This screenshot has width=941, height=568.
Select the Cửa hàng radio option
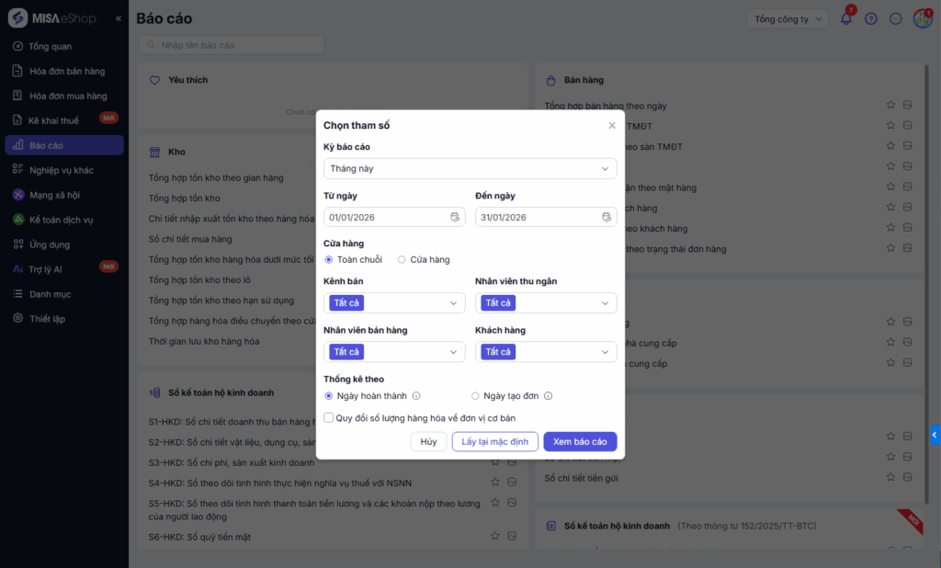click(402, 260)
